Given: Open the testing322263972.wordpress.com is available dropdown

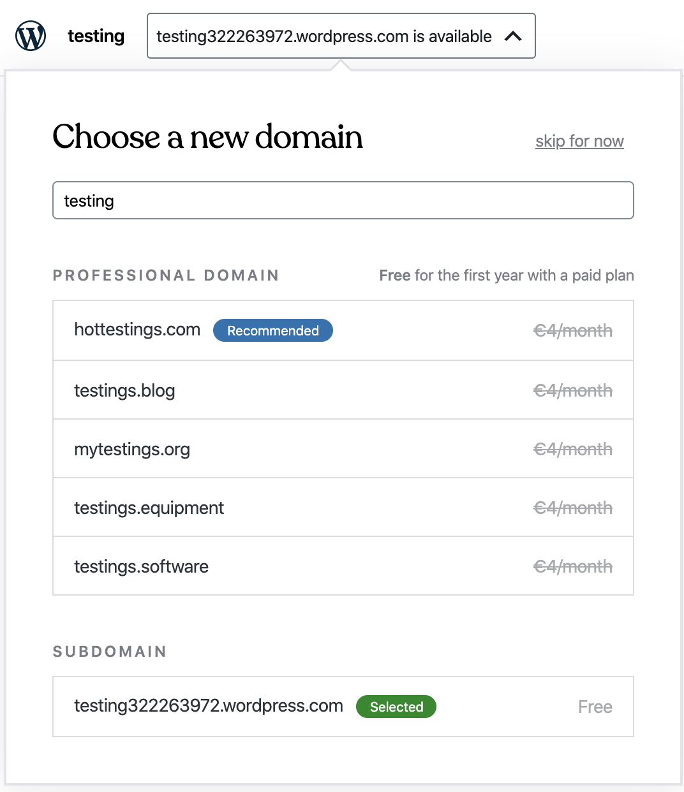Looking at the screenshot, I should click(341, 36).
